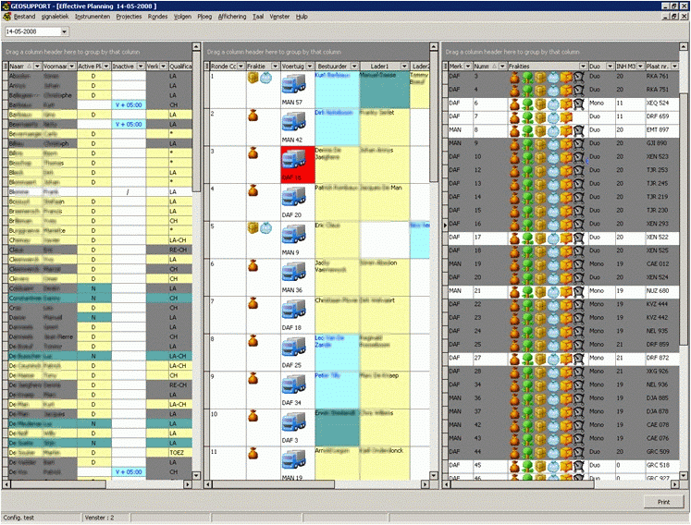Image resolution: width=691 pixels, height=525 pixels.
Task: Click the Print button
Action: (x=663, y=501)
